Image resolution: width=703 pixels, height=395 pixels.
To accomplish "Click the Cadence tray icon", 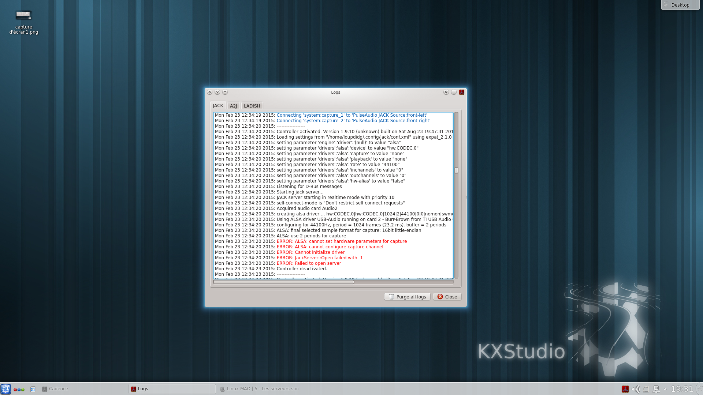I will coord(625,389).
